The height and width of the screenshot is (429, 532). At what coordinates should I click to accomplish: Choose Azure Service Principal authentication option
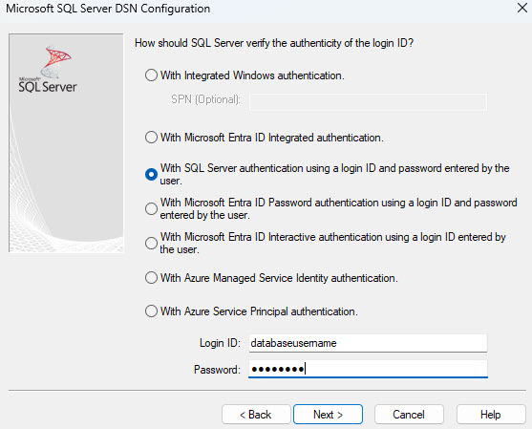[x=151, y=311]
